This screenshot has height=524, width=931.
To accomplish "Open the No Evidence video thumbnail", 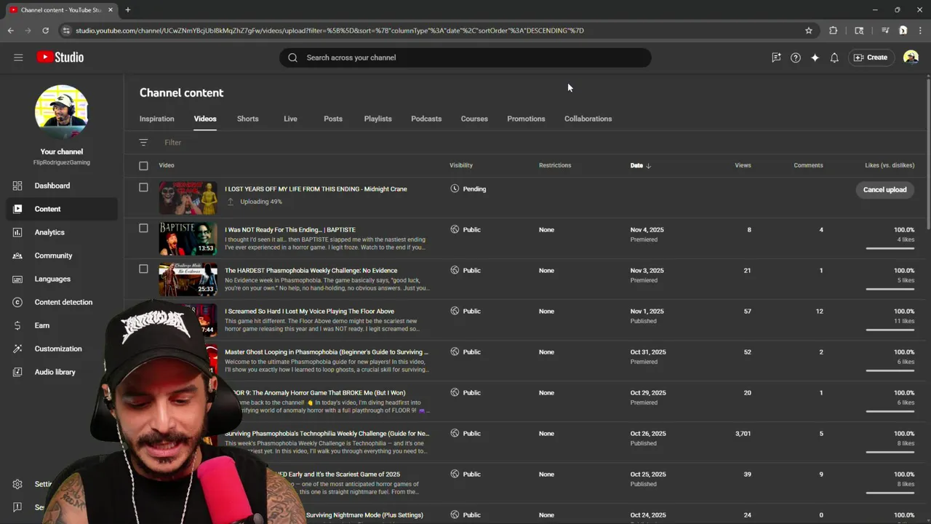I will [x=188, y=279].
